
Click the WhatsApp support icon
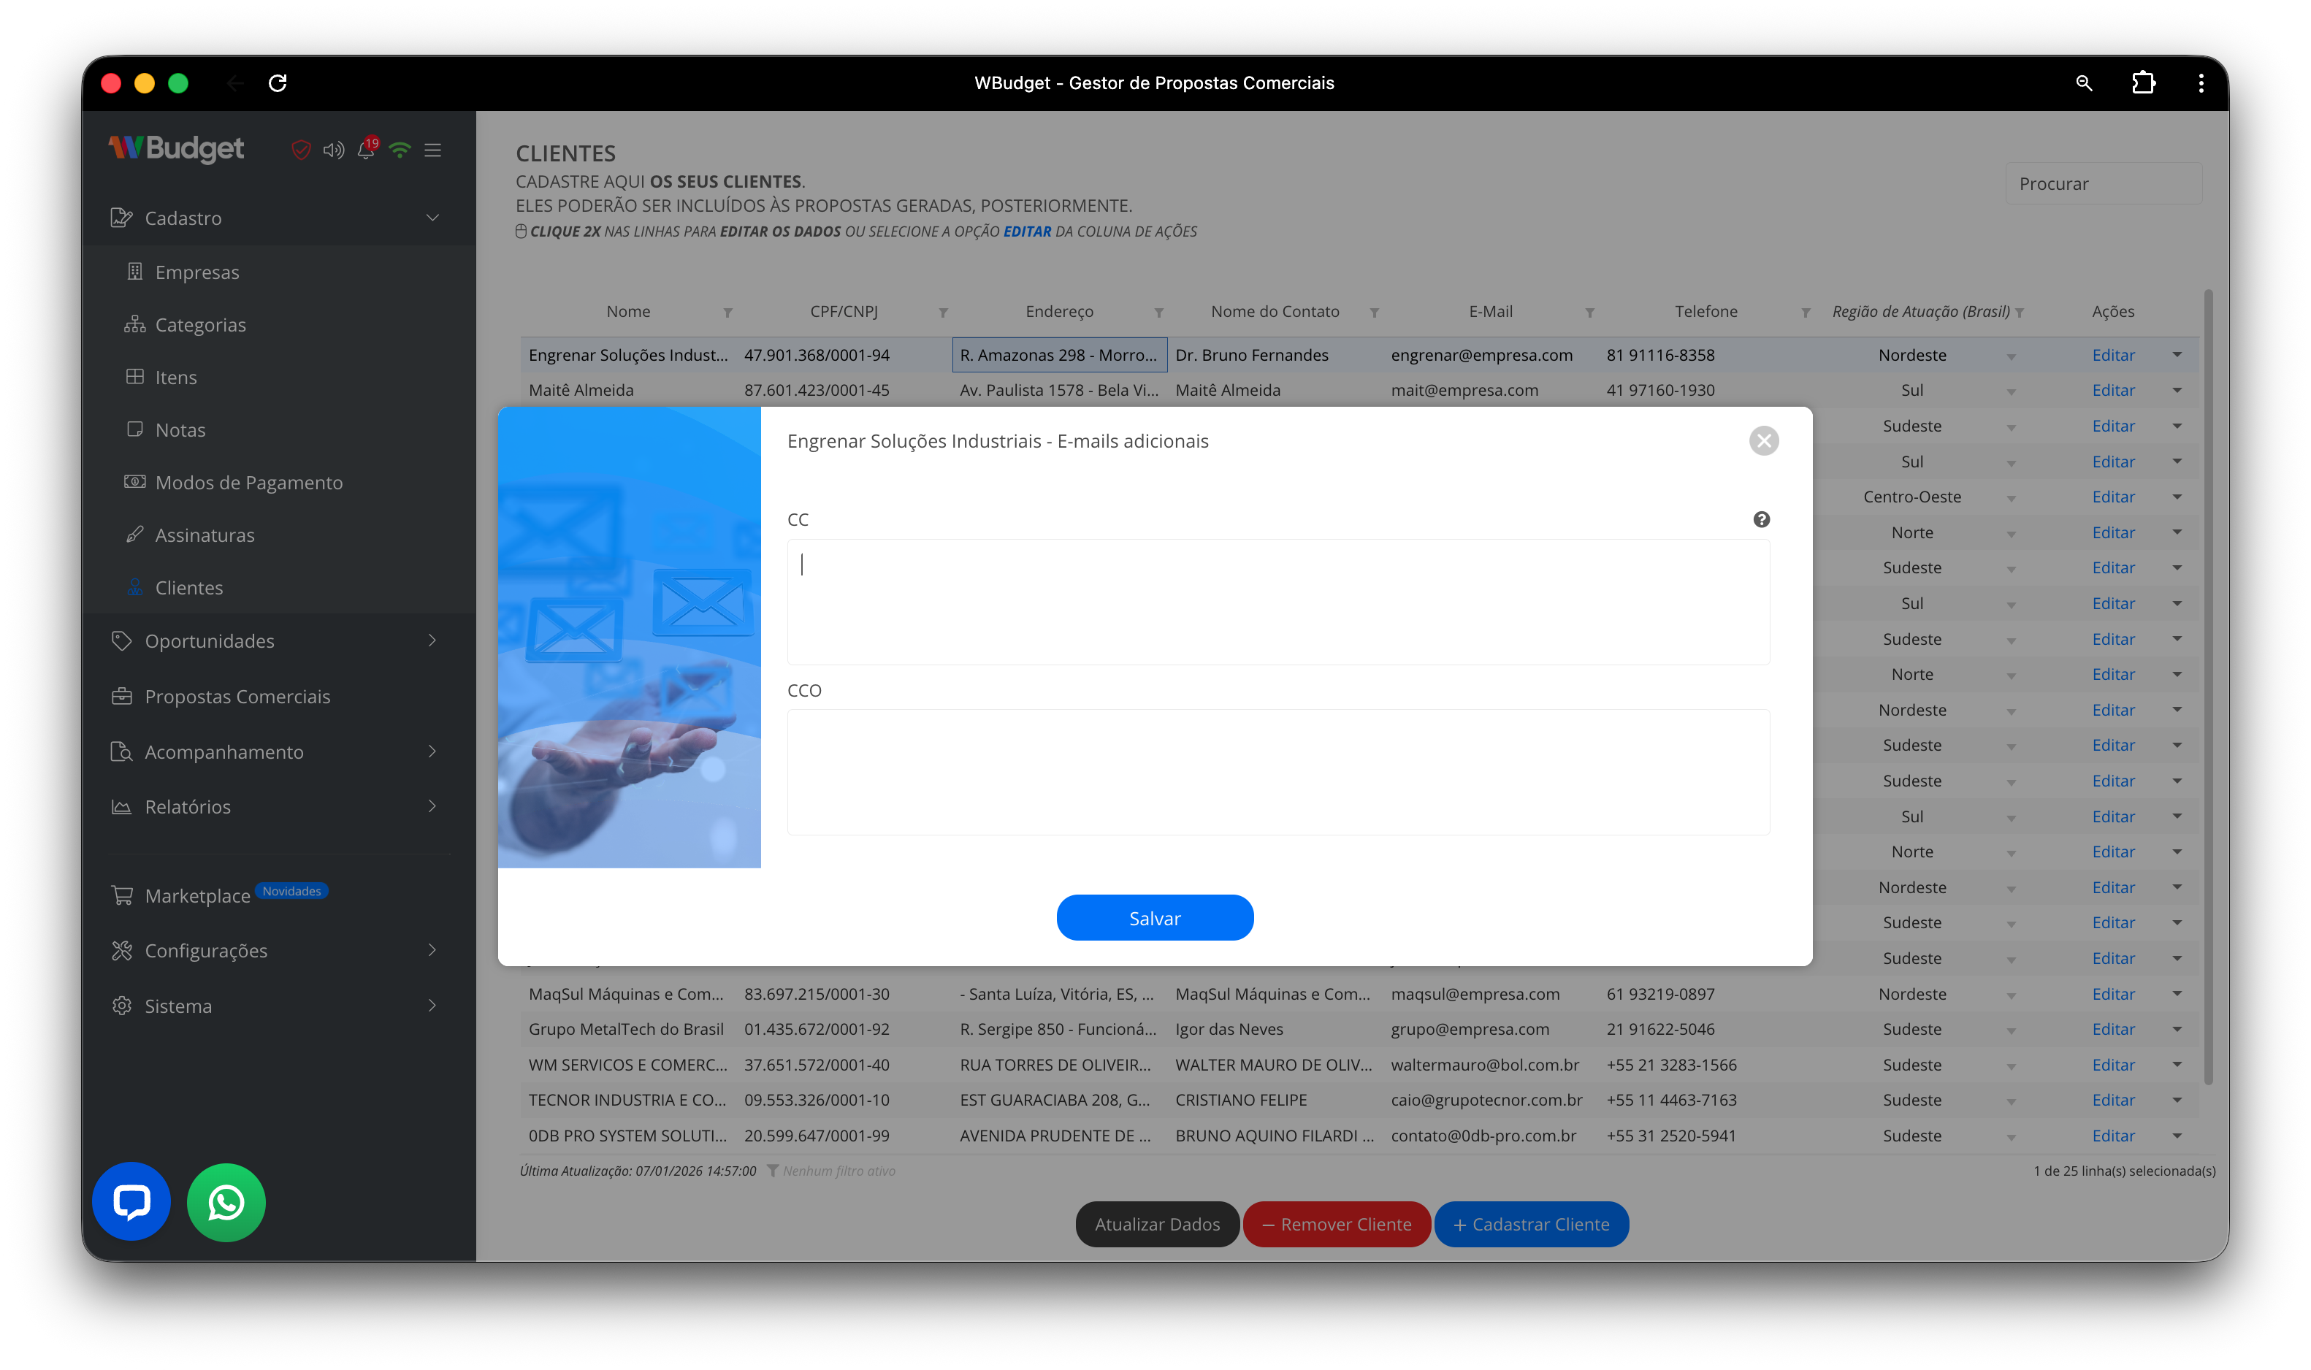225,1202
